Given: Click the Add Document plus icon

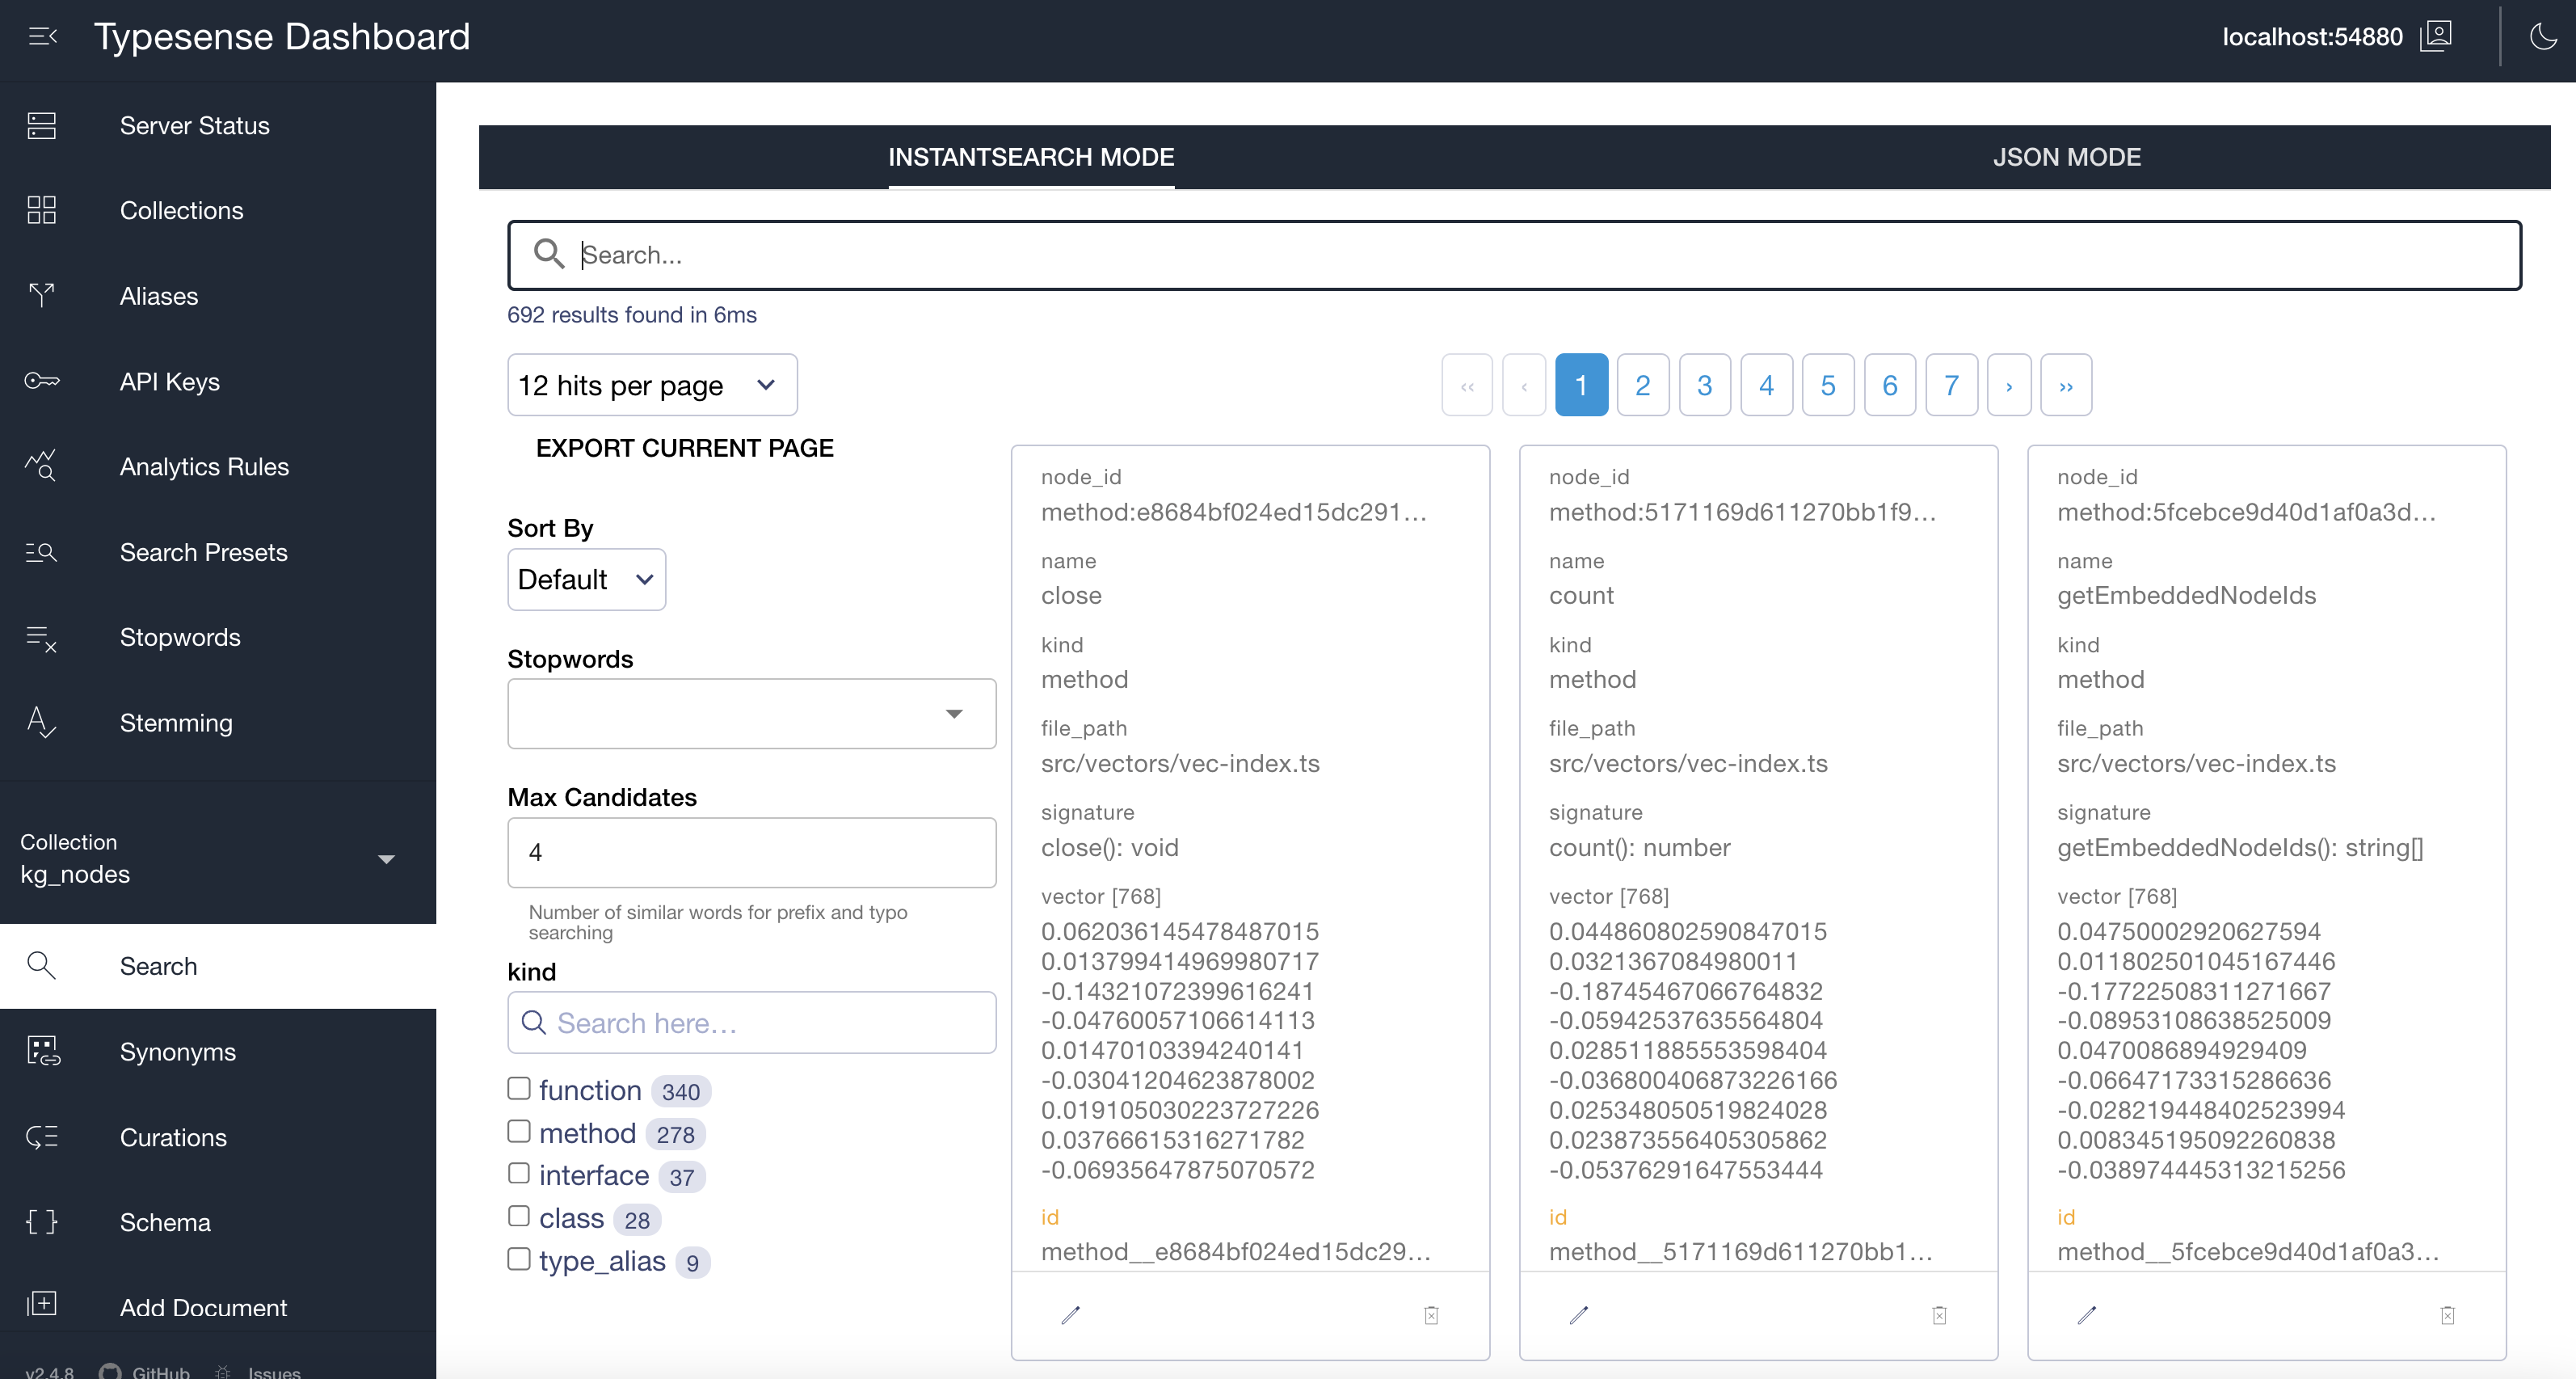Looking at the screenshot, I should point(41,1305).
